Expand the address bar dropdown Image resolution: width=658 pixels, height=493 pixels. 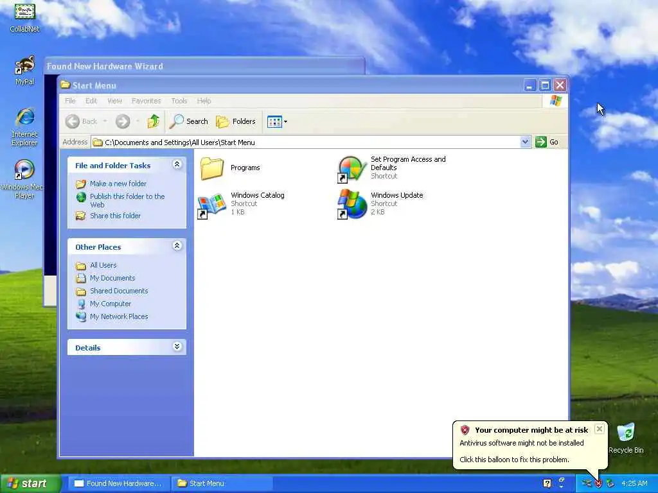[525, 142]
